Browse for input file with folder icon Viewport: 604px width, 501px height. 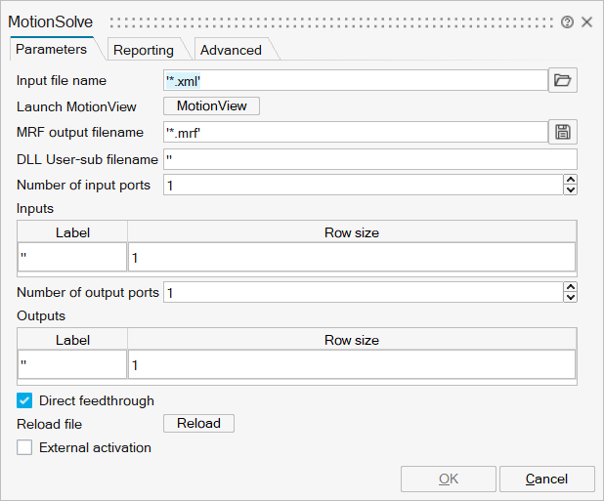562,80
